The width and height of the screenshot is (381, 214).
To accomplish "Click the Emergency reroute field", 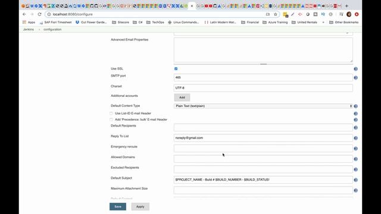I will (x=263, y=148).
